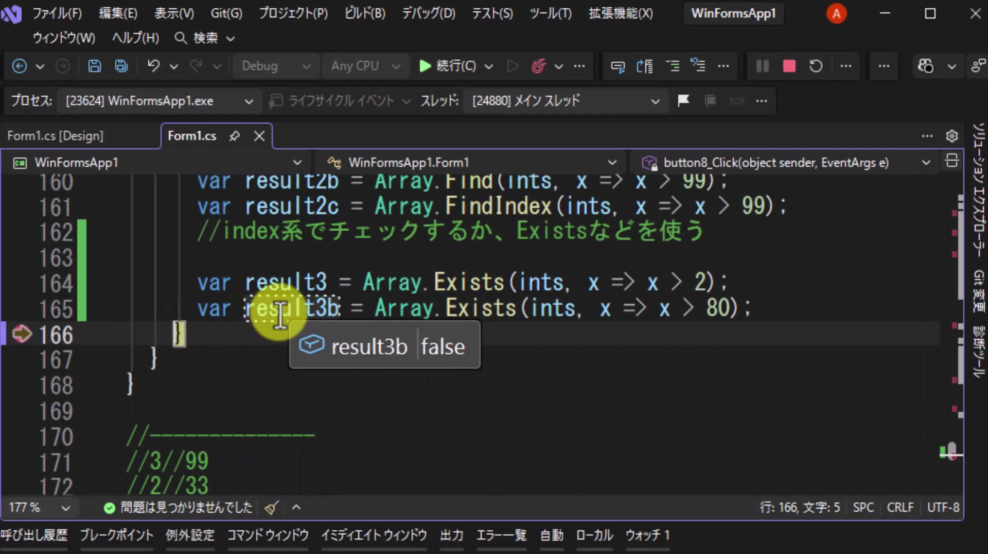Open the WinFormsApp1 project scope dropdown
Image resolution: width=988 pixels, height=554 pixels.
pyautogui.click(x=157, y=163)
